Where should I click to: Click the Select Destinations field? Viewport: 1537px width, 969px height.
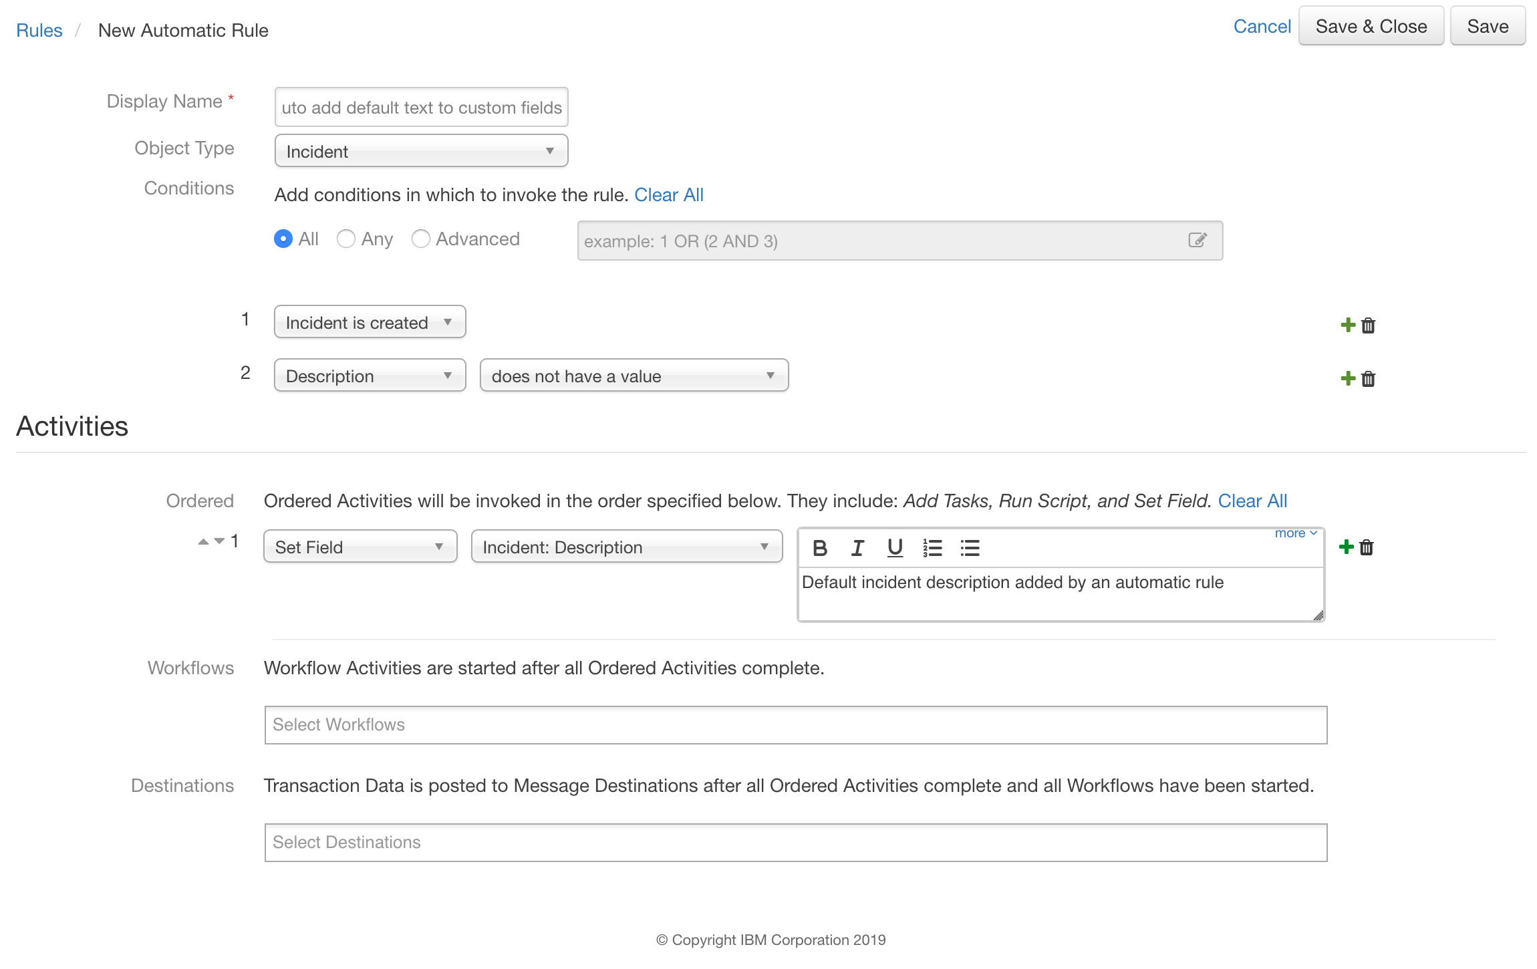(796, 842)
